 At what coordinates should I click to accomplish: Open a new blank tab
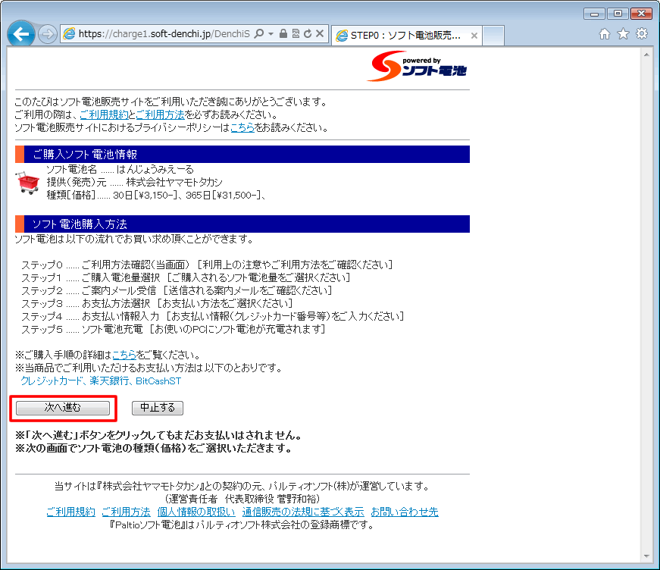[x=493, y=36]
